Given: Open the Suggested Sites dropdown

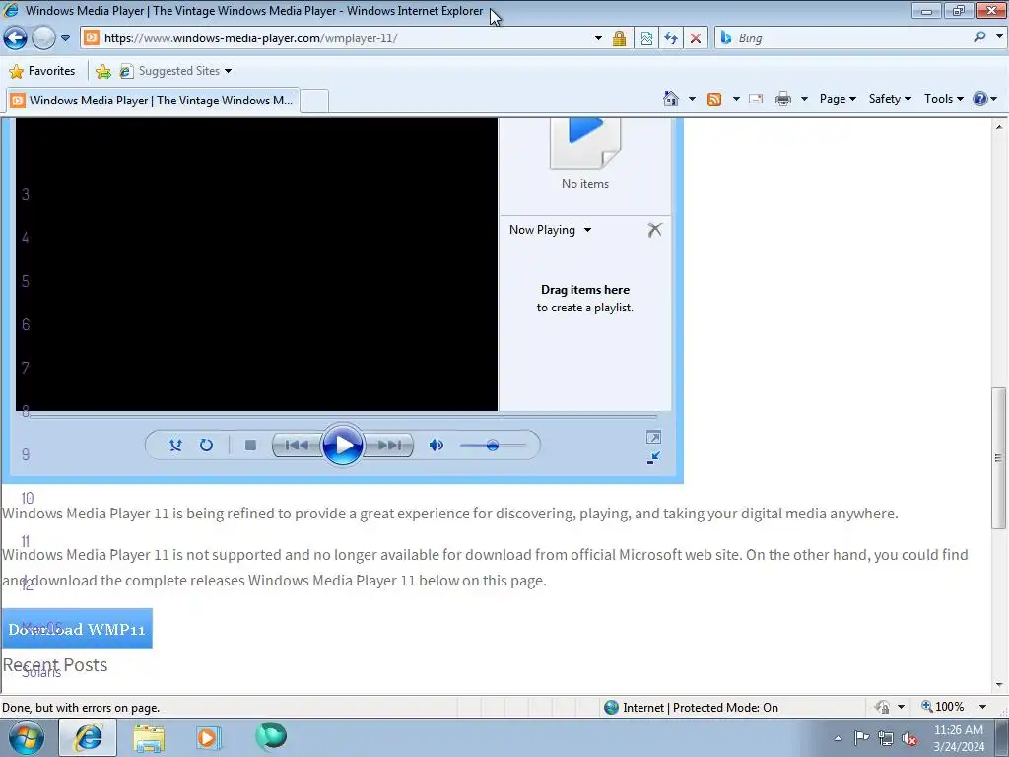Looking at the screenshot, I should click(175, 71).
